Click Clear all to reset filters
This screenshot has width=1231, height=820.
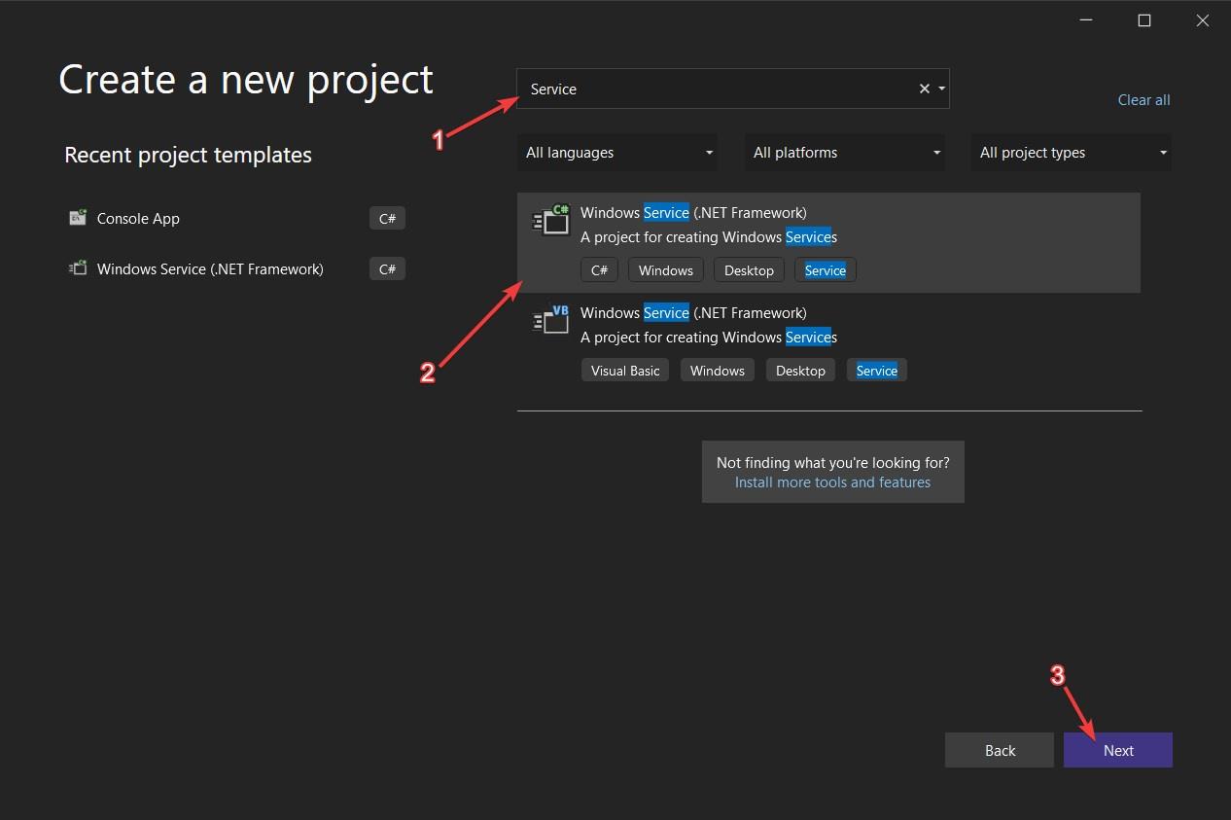click(x=1143, y=99)
